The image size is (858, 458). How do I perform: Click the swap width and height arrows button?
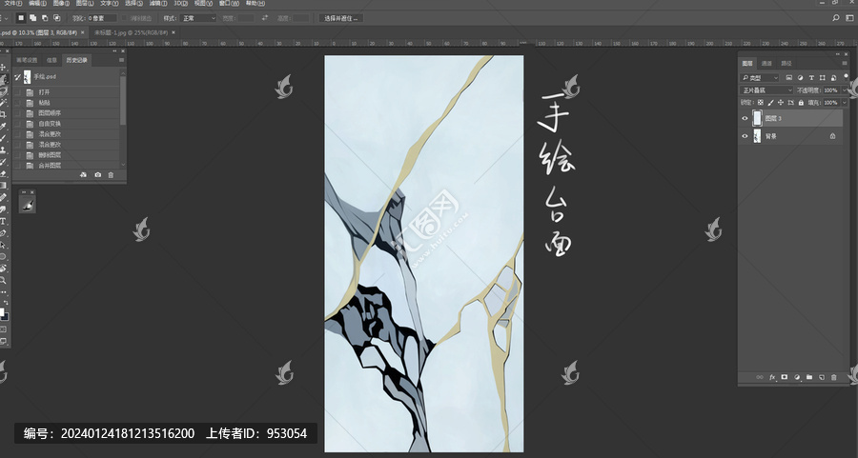[265, 18]
